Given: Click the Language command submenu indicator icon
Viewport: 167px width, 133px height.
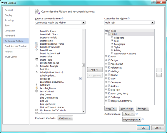Looking at the screenshot, I should click(80, 79).
